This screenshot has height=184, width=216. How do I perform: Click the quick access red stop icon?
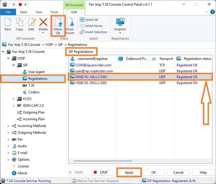click(20, 4)
